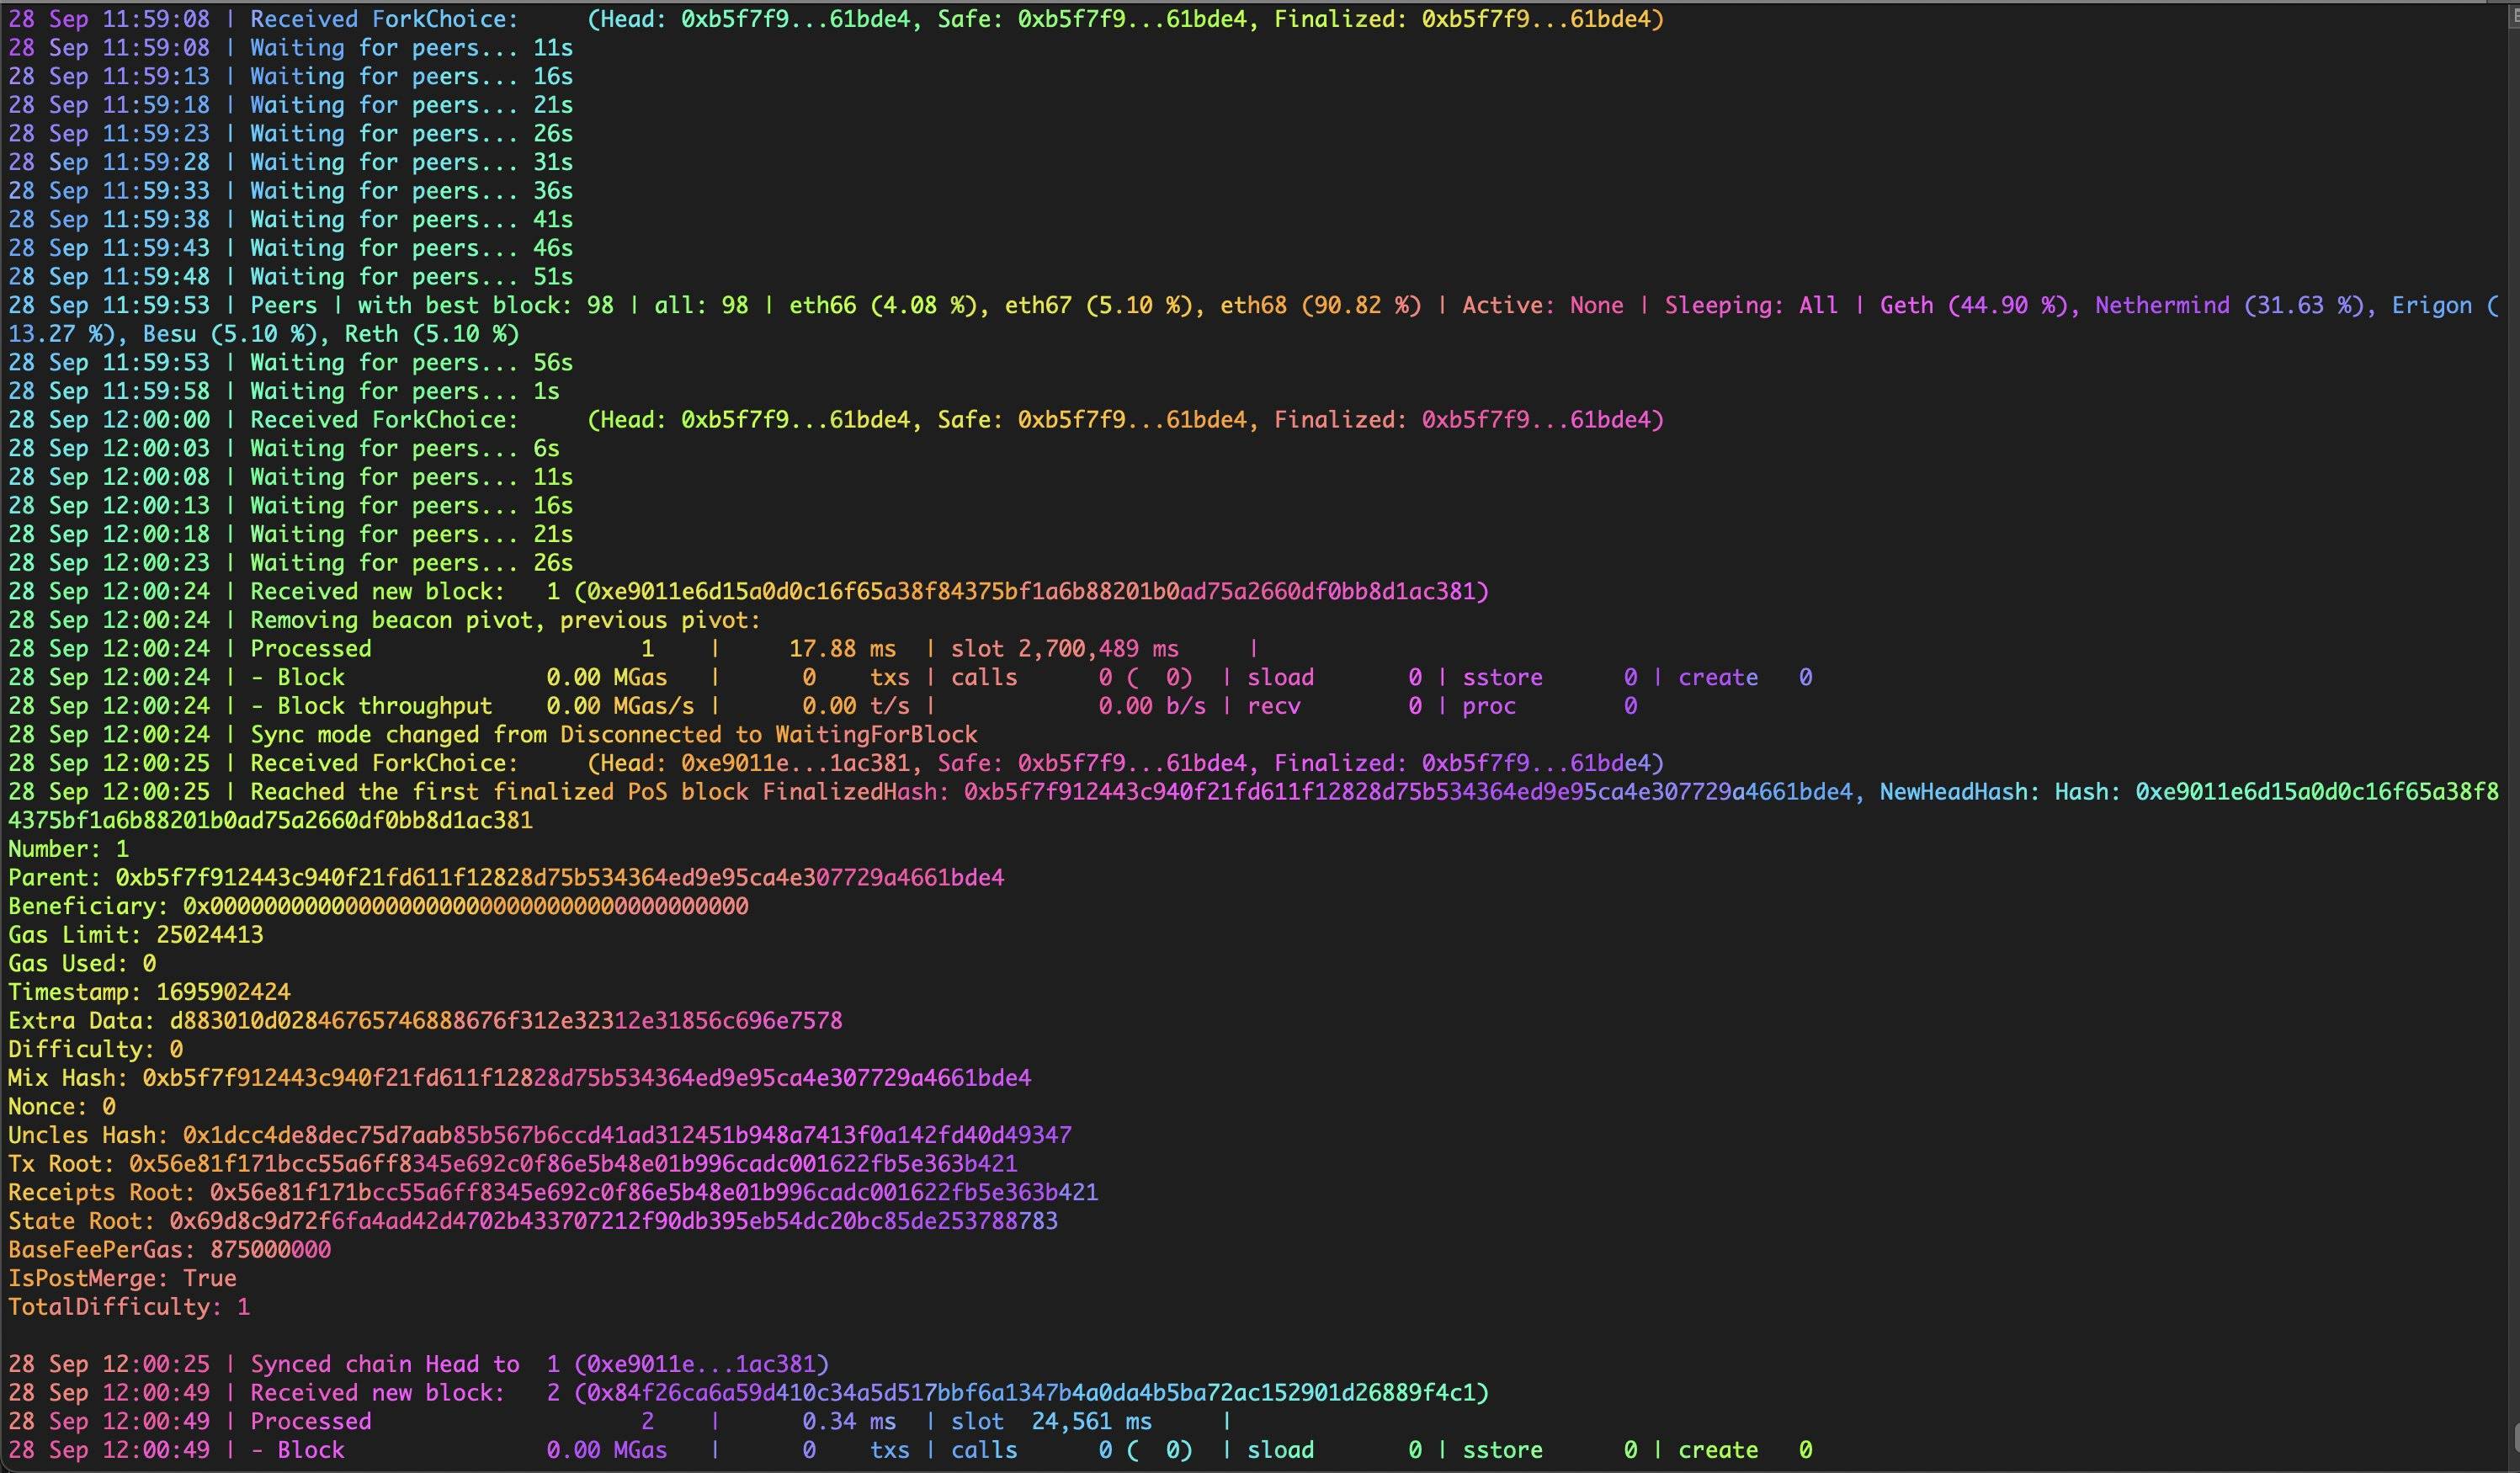Click the 'Parent:' hash line
2520x1473 pixels.
(x=506, y=878)
